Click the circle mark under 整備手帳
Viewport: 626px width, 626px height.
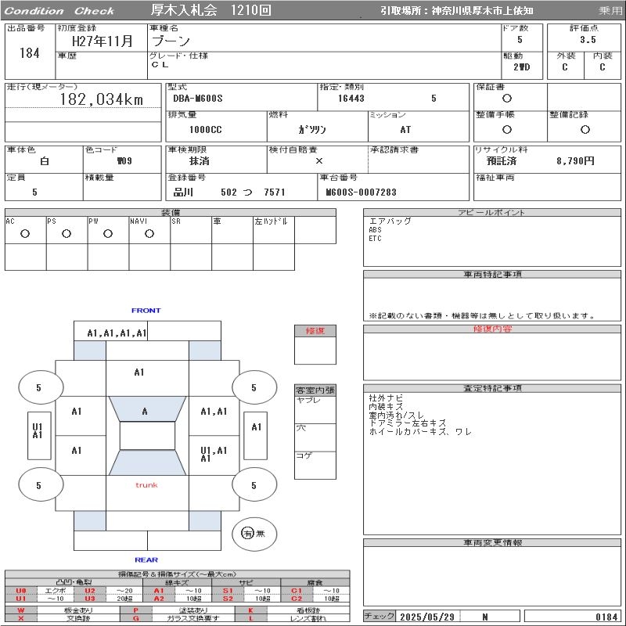(507, 129)
